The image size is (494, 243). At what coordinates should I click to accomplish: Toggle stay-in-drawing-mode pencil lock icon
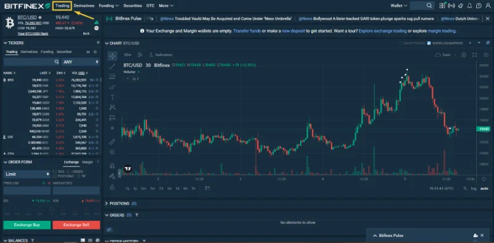(x=112, y=176)
